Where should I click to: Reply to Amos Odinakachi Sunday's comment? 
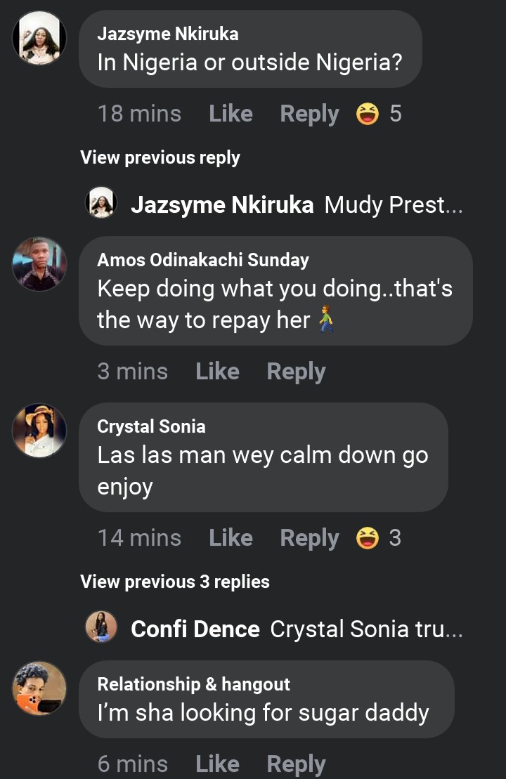296,372
